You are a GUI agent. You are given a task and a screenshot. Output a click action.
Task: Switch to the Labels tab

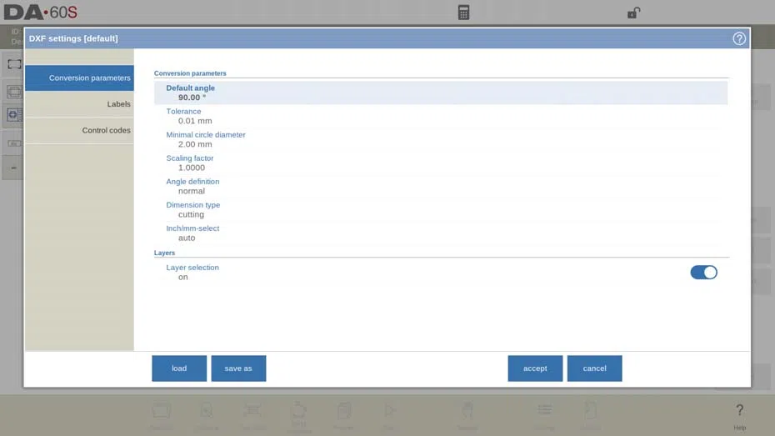79,104
